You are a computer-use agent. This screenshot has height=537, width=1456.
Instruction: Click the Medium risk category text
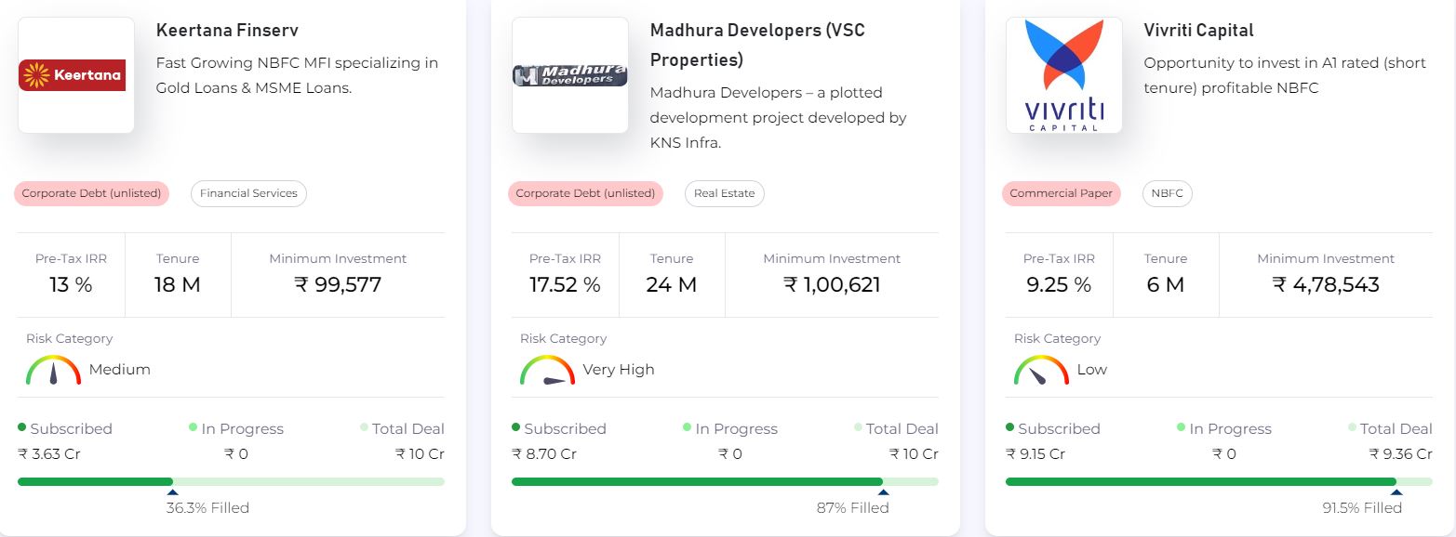click(x=120, y=370)
